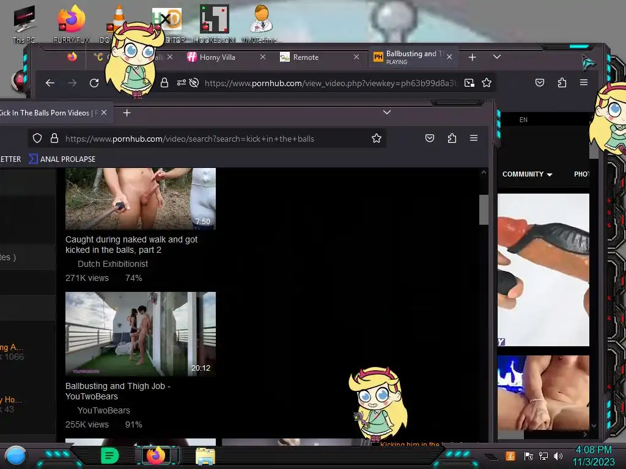
Task: Open the COMMUNITY dropdown menu
Action: pos(527,174)
